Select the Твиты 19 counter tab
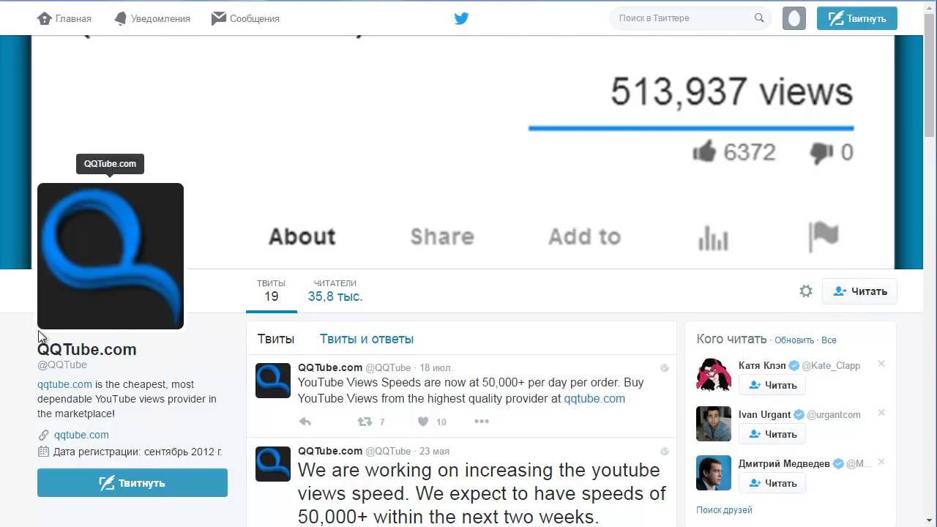Image resolution: width=937 pixels, height=527 pixels. pos(271,291)
